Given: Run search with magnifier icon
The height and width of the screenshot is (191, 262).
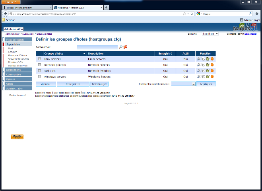Looking at the screenshot, I should [120, 47].
